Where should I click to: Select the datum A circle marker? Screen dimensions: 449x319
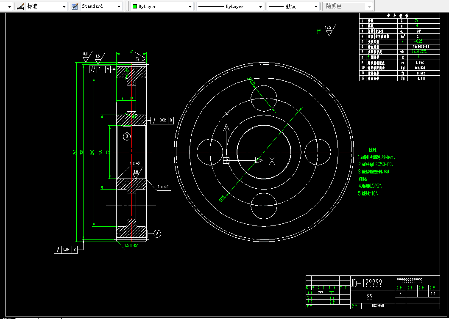point(157,234)
